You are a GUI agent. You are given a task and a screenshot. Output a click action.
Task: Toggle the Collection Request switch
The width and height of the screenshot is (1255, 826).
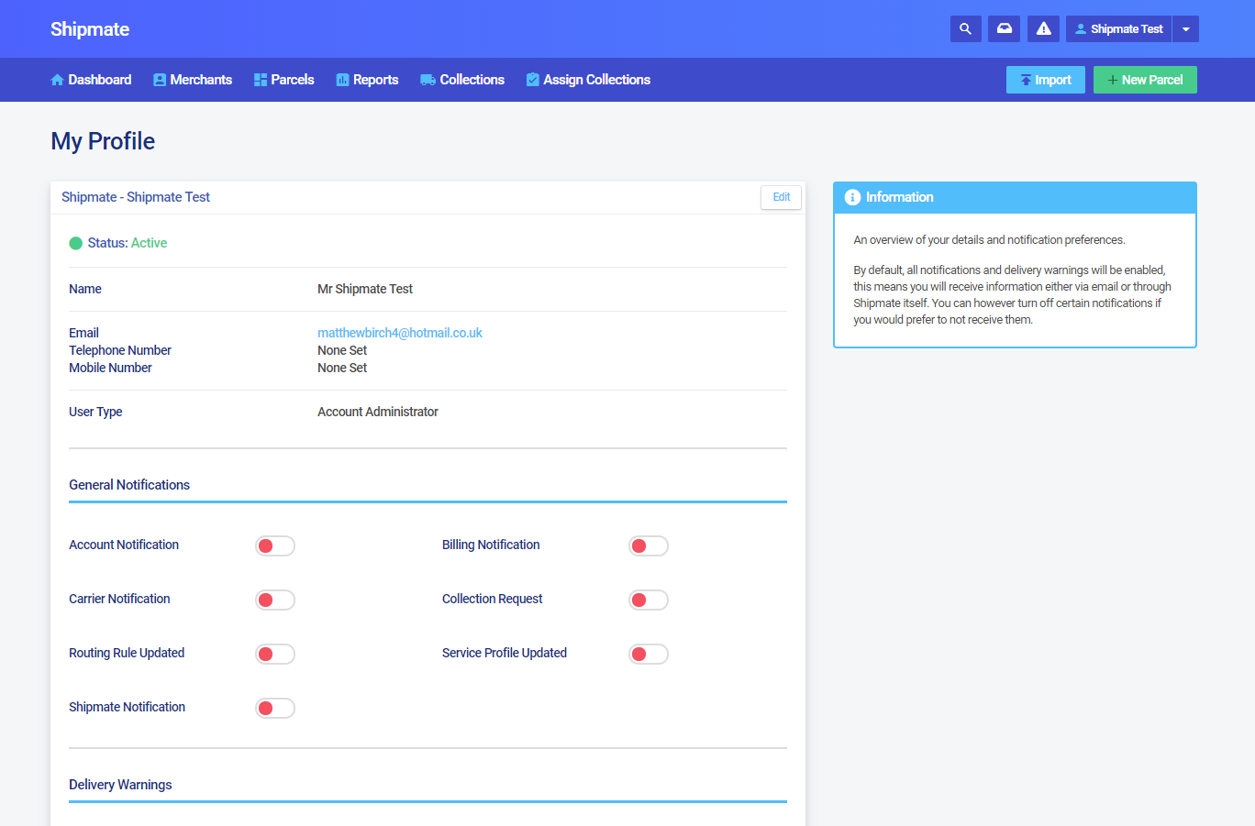pos(649,600)
